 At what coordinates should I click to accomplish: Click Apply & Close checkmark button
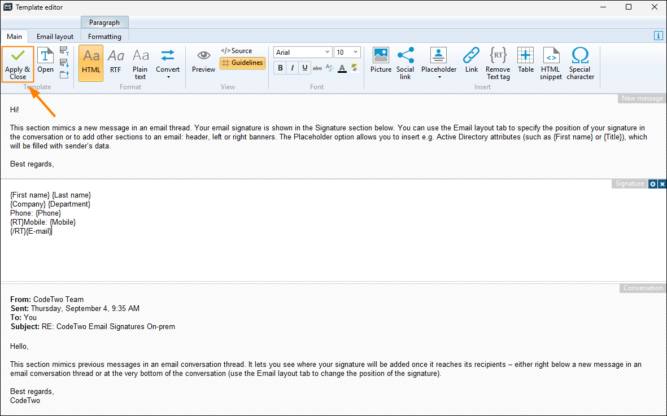(18, 64)
